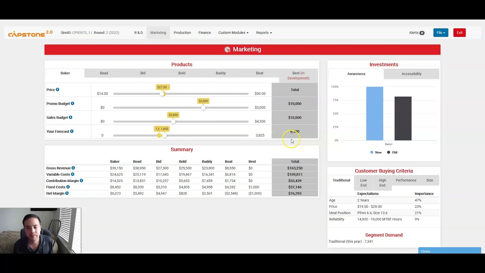Click the Promo Budget total $10,000
This screenshot has width=485, height=273.
(x=295, y=104)
